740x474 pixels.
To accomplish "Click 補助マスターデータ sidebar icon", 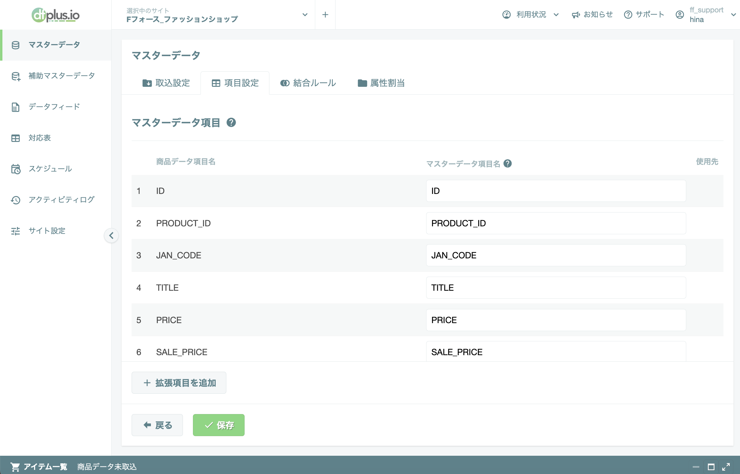I will coord(16,76).
